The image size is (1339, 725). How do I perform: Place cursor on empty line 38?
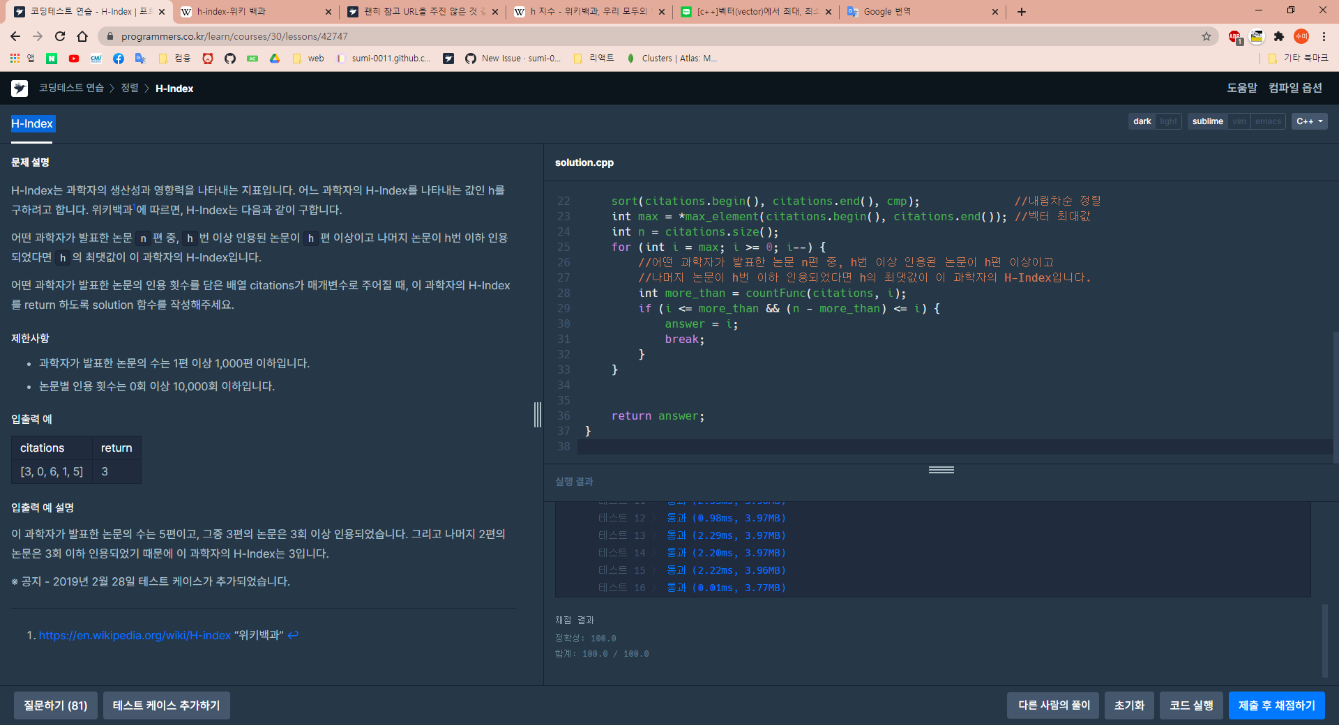click(955, 446)
